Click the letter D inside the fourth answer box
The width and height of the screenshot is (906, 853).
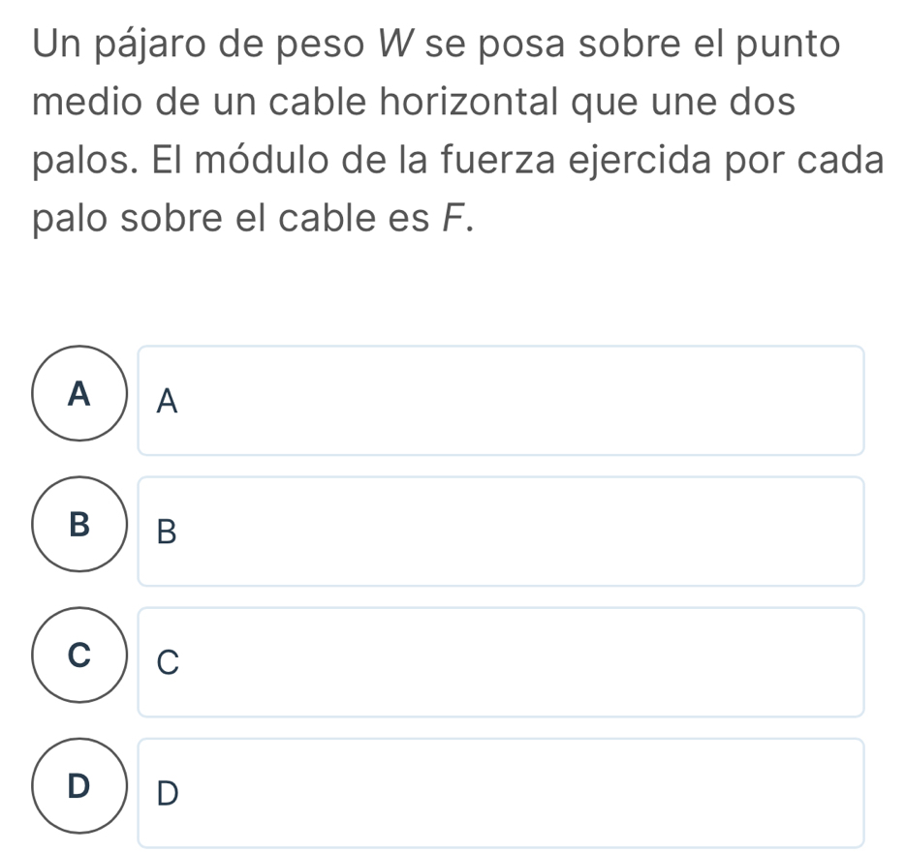(x=169, y=794)
